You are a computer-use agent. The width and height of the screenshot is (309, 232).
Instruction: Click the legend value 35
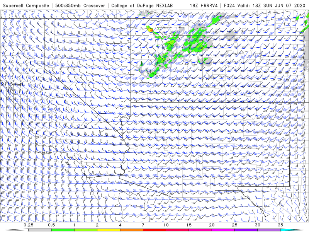pos(280,225)
